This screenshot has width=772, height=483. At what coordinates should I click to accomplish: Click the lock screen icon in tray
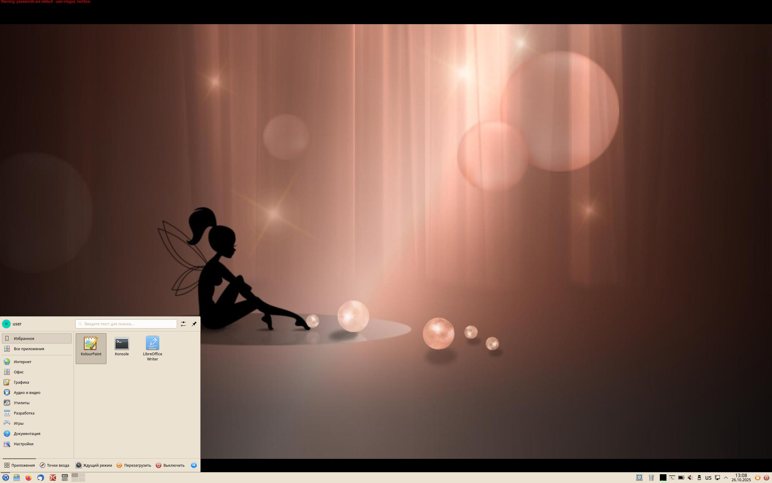tap(758, 478)
